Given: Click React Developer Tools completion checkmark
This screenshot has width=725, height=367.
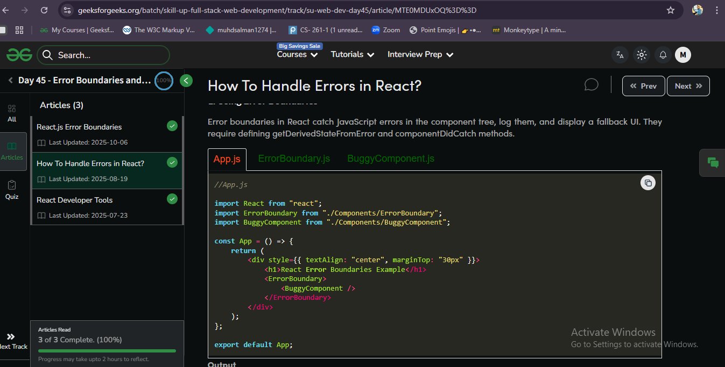Looking at the screenshot, I should [172, 199].
